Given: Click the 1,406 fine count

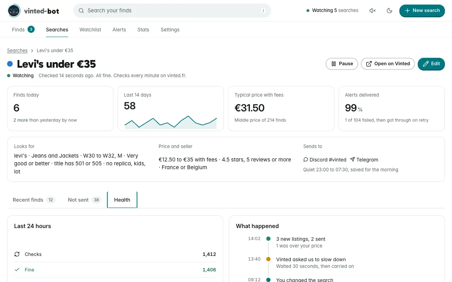Looking at the screenshot, I should tap(209, 270).
